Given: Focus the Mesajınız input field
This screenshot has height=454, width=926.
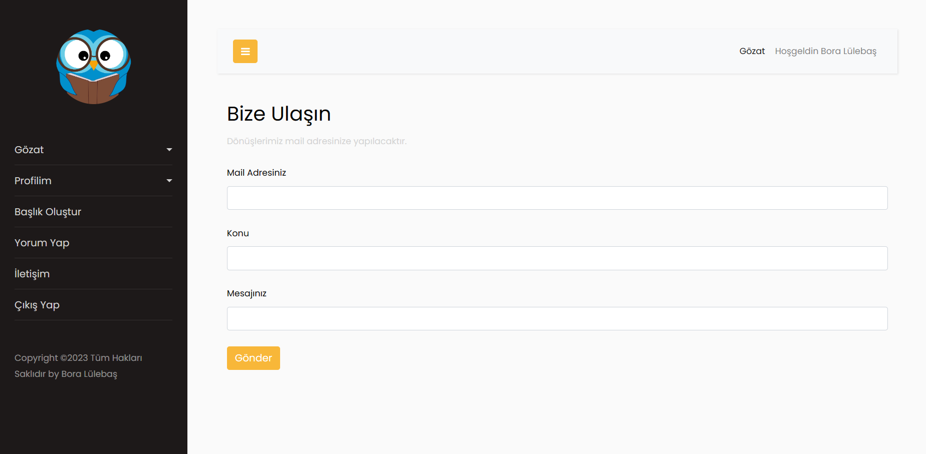Looking at the screenshot, I should [557, 319].
